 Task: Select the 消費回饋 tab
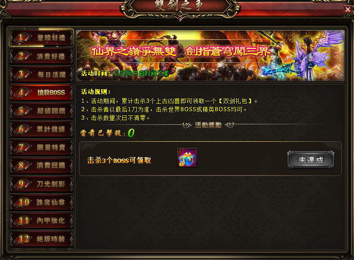click(41, 166)
